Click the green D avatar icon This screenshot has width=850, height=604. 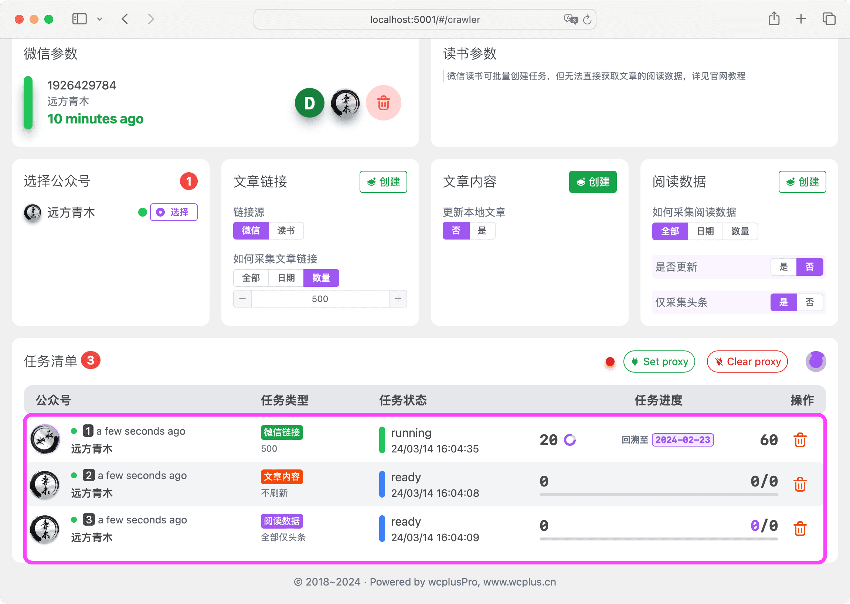point(309,103)
